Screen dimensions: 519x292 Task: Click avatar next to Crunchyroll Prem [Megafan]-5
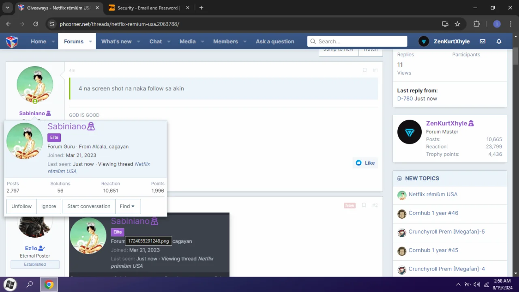pos(402,232)
